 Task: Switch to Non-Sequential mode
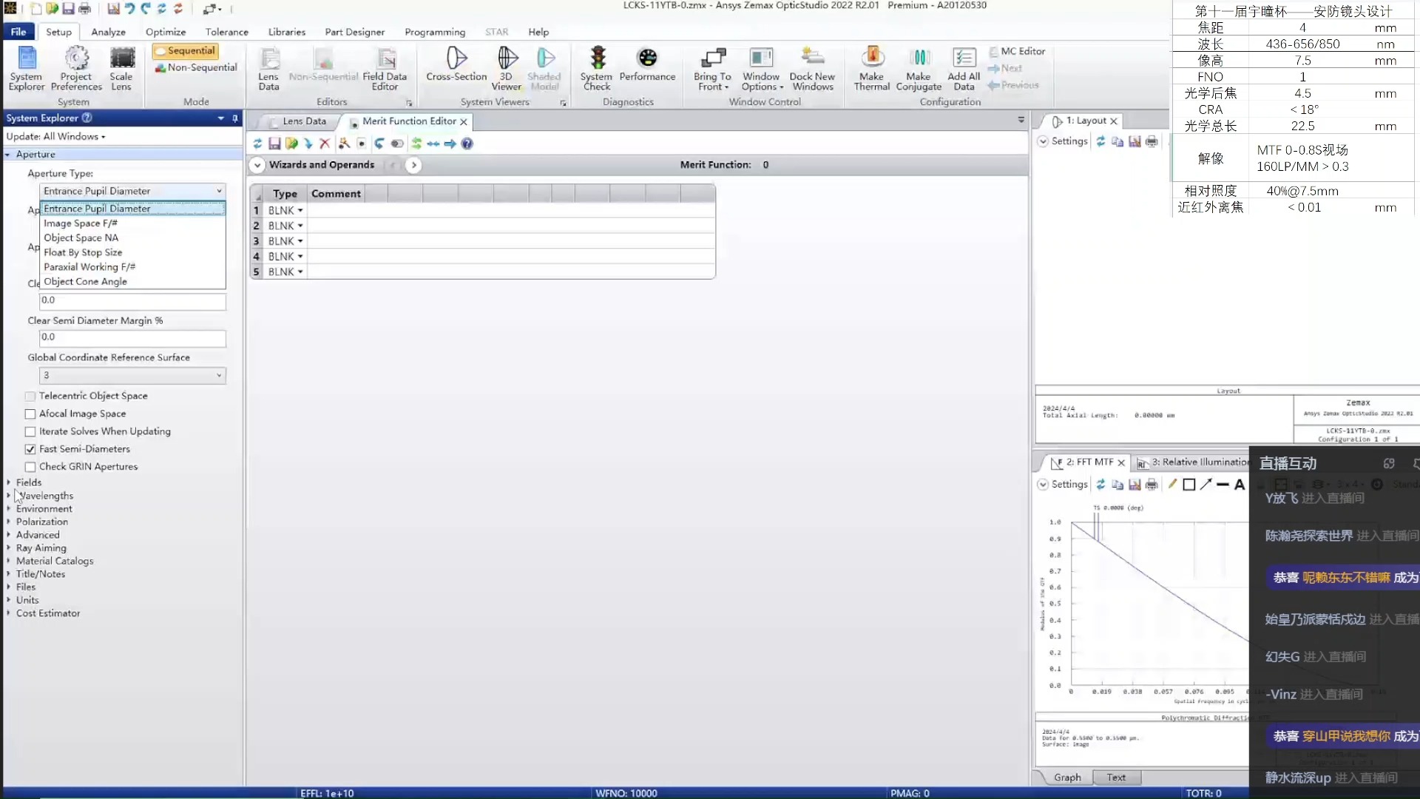196,67
